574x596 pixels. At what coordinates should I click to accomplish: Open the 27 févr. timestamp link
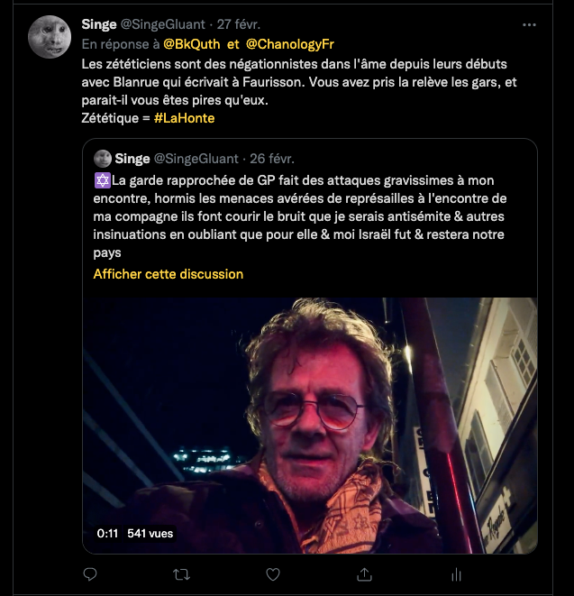241,23
